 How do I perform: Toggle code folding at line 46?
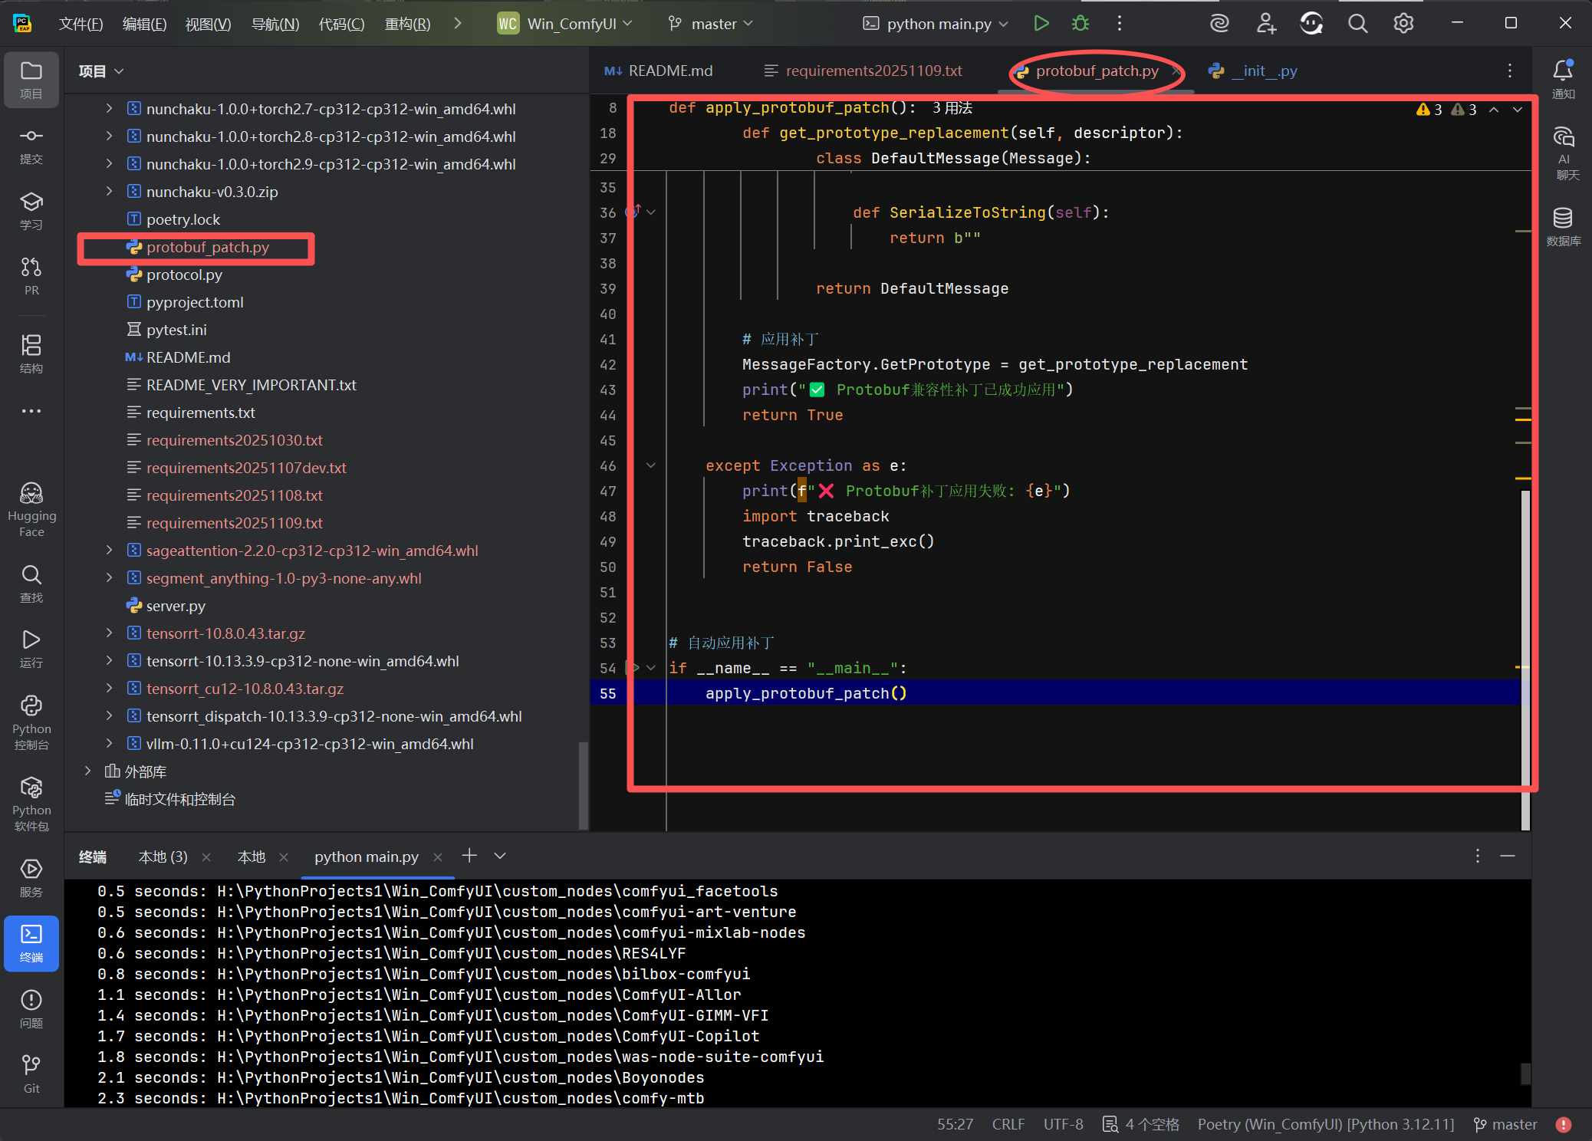pyautogui.click(x=651, y=465)
